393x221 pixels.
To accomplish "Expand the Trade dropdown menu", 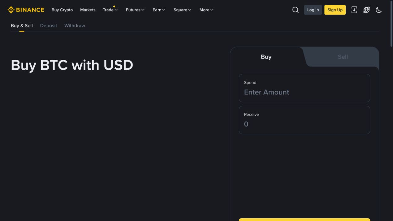I will [x=110, y=10].
